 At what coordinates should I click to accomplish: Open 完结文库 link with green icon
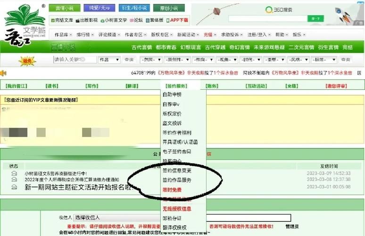point(62,20)
